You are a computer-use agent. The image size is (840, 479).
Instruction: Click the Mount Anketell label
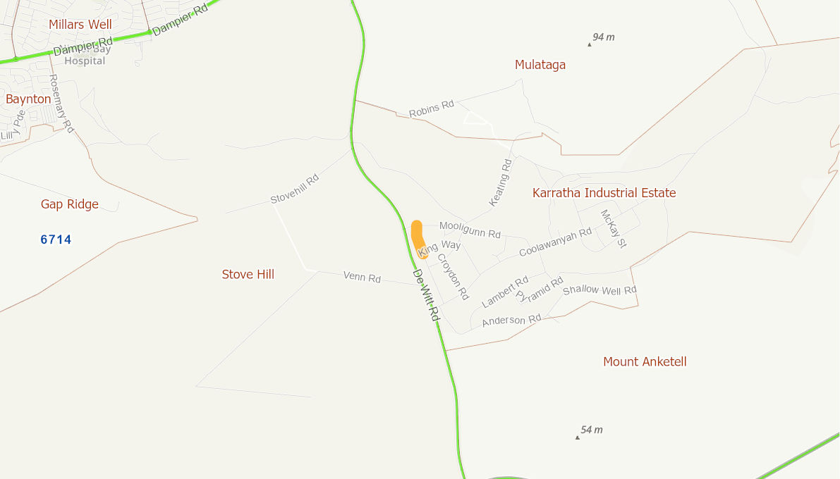click(x=645, y=362)
